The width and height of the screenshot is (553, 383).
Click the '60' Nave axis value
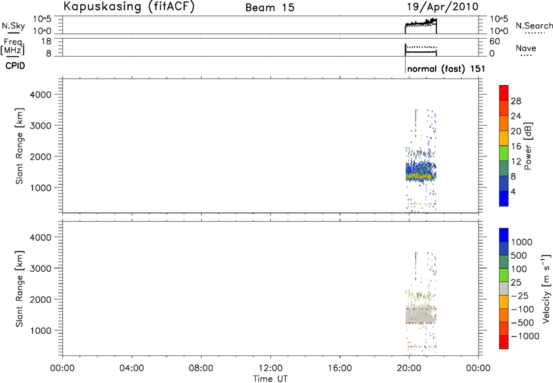click(494, 41)
